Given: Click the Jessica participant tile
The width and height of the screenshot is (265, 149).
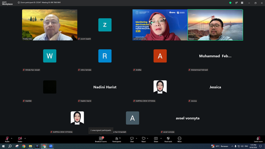Looking at the screenshot, I should (x=215, y=87).
